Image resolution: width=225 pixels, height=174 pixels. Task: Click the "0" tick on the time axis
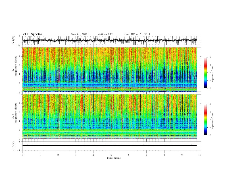click(22, 155)
